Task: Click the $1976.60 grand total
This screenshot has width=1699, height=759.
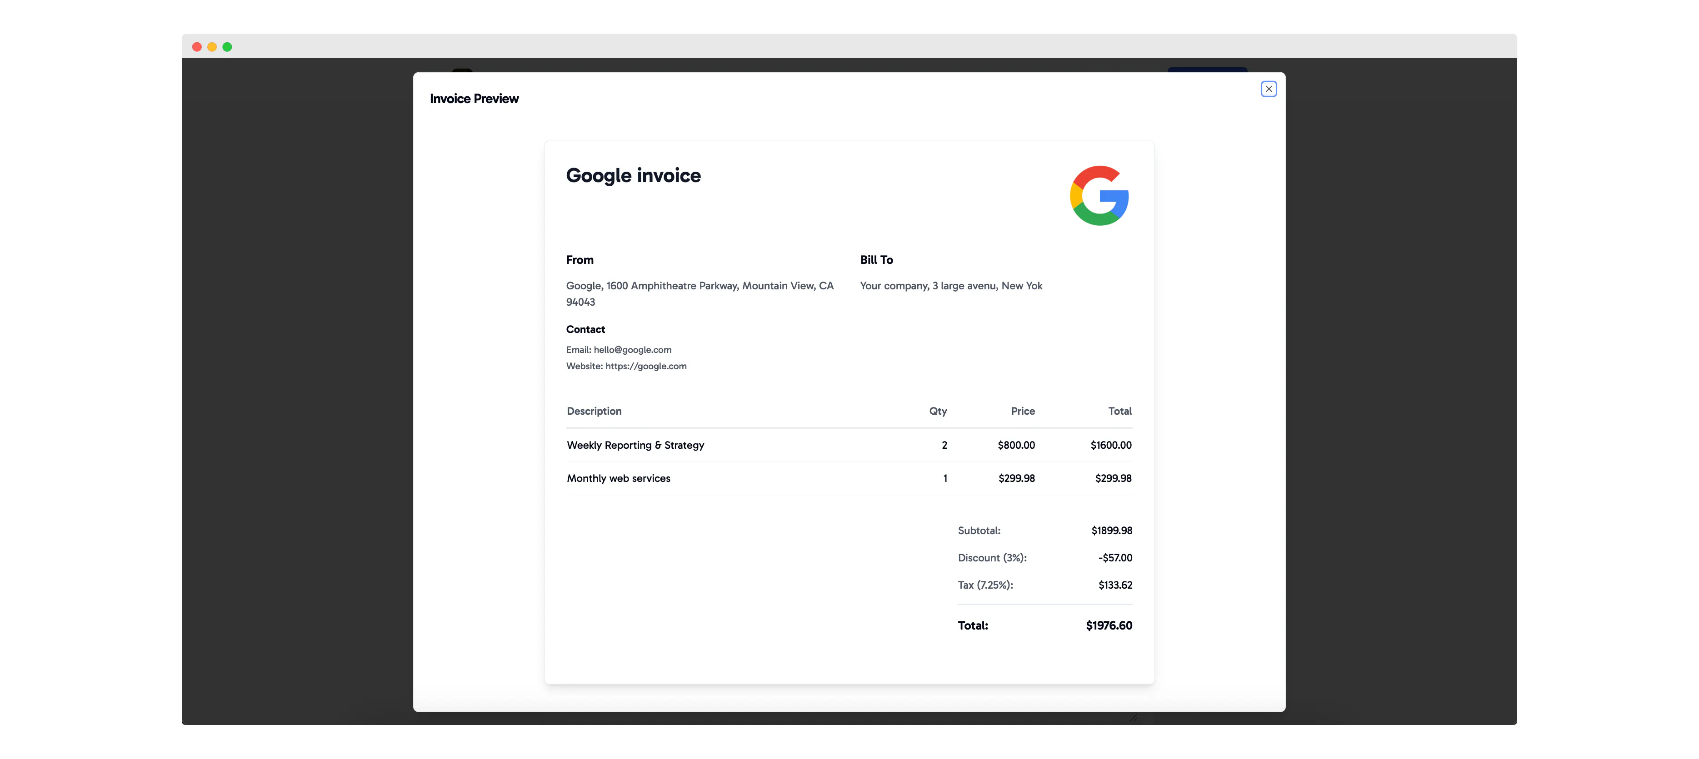Action: point(1109,626)
